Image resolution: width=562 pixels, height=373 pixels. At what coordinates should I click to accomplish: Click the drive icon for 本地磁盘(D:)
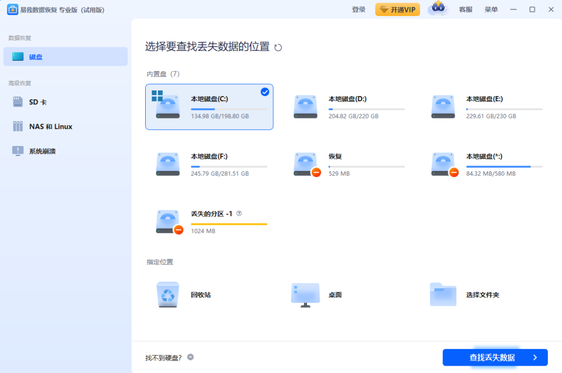click(x=305, y=106)
